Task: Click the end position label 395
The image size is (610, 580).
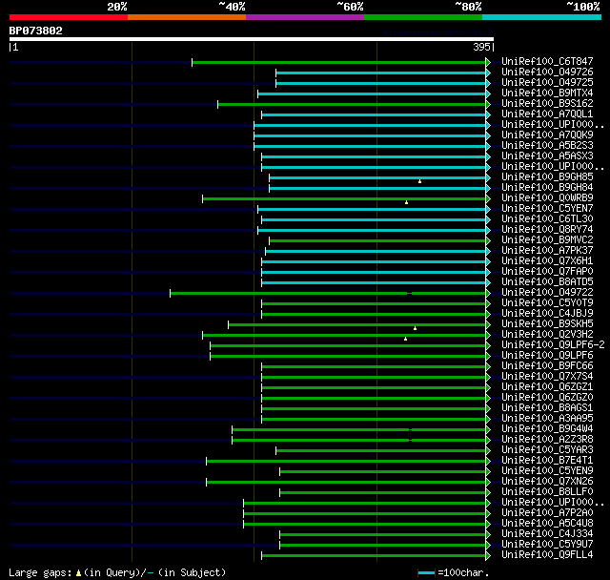Action: [x=481, y=47]
